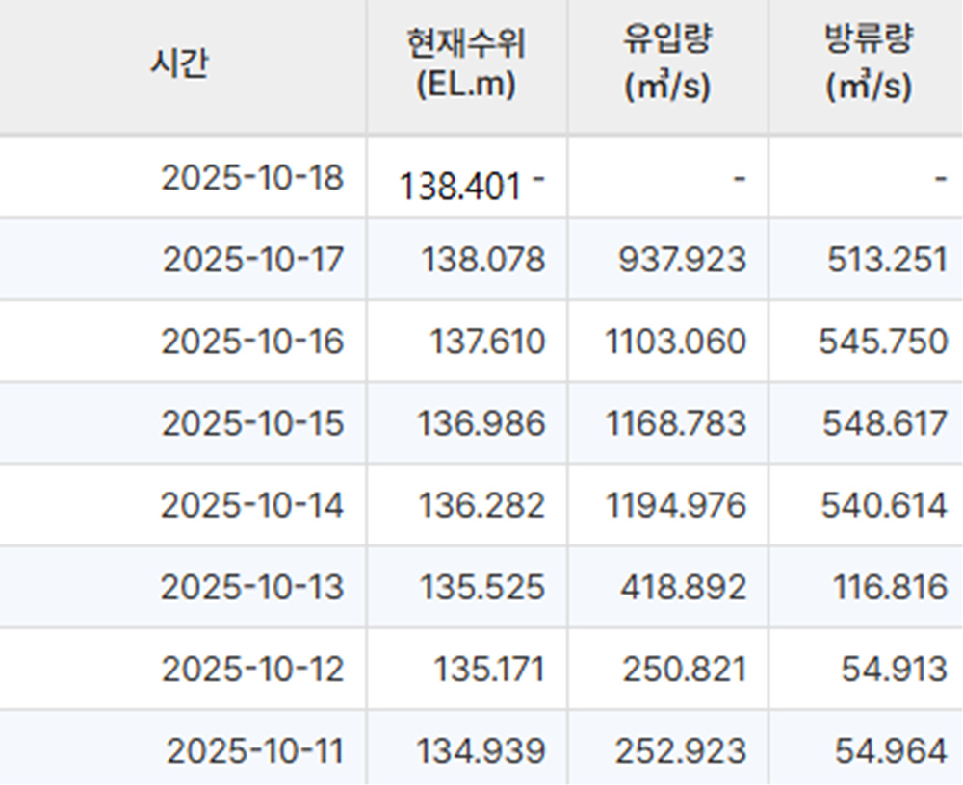
Task: Select the date 2025-10-16
Action: coord(254,341)
